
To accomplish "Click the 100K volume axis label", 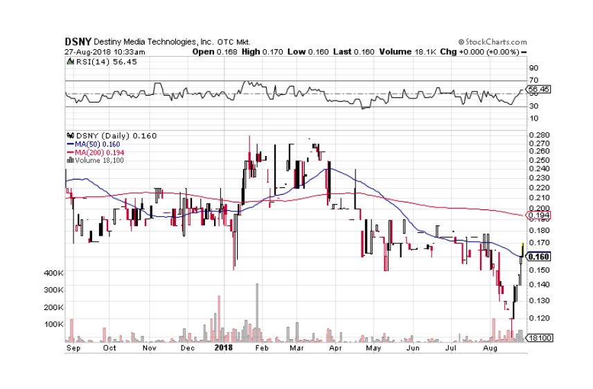I will [53, 325].
